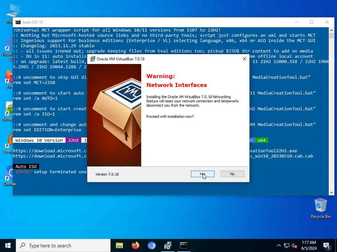Click the Windows 10 Version label in console
Screen dimensions: 337x252
(x=39, y=140)
